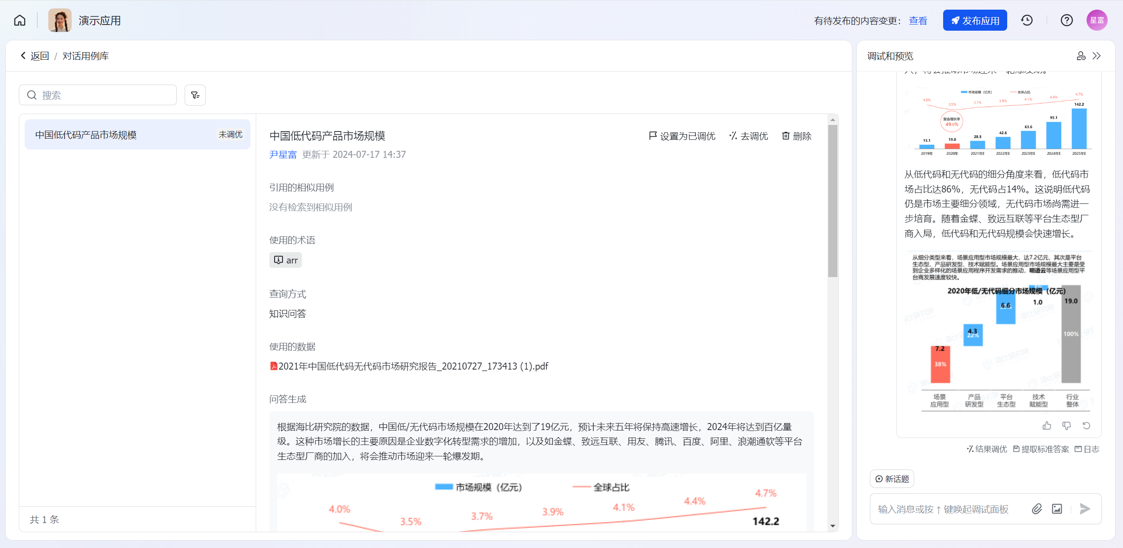This screenshot has height=548, width=1123.
Task: Click the answer chart image in 问答生成
Action: (x=542, y=502)
